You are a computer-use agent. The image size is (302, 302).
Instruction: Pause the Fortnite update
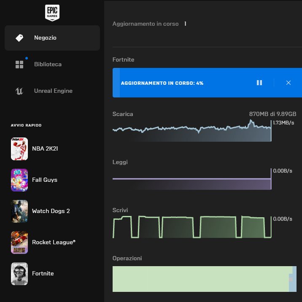point(259,83)
